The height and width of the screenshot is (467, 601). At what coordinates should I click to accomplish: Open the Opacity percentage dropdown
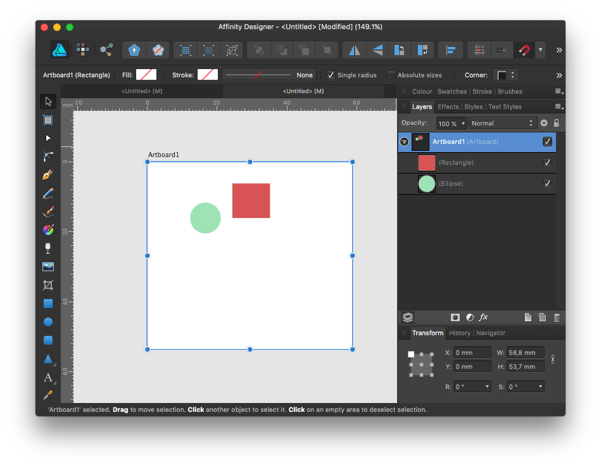(451, 123)
